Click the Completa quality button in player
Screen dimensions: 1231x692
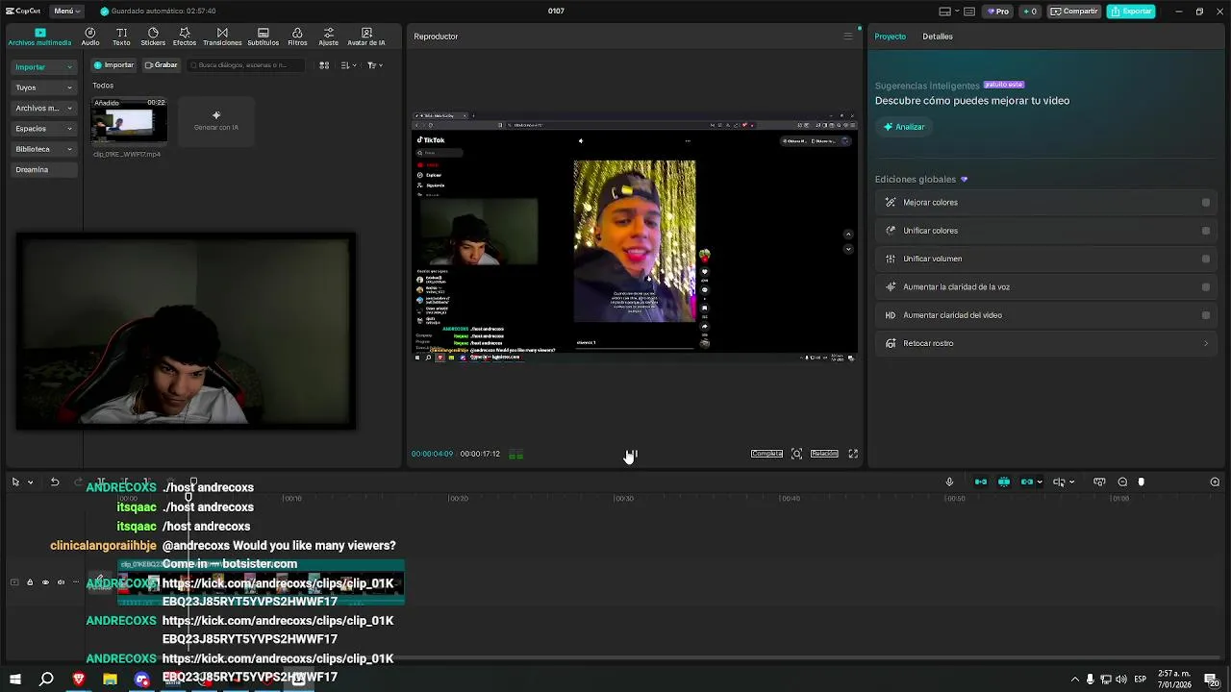[766, 454]
